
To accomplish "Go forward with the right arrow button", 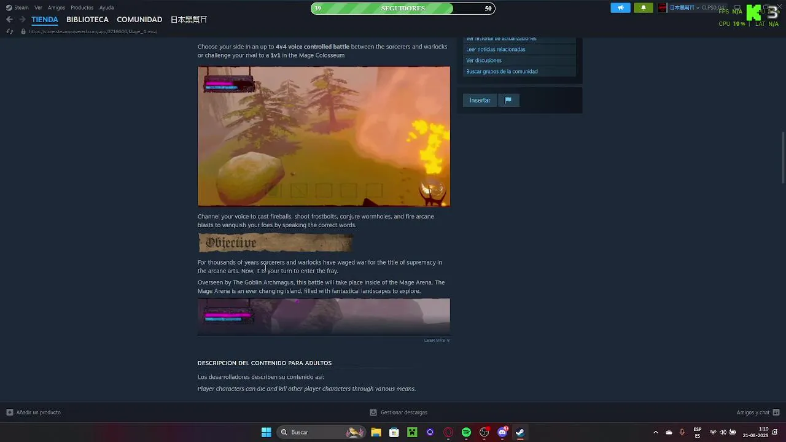I will [22, 20].
